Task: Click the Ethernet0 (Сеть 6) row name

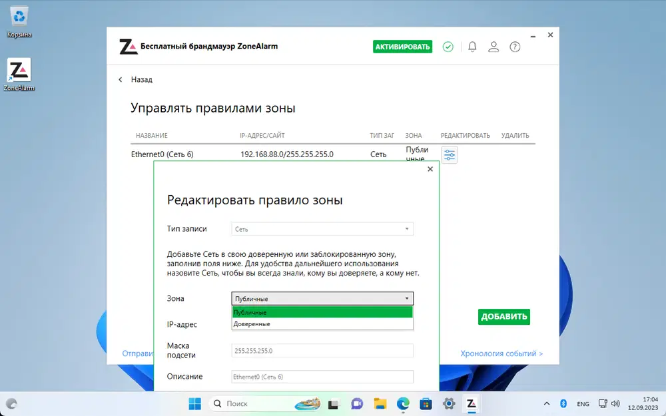Action: 163,154
